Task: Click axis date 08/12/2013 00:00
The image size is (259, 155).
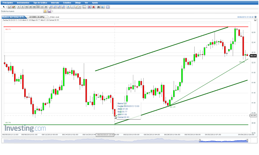Action: click(x=50, y=134)
